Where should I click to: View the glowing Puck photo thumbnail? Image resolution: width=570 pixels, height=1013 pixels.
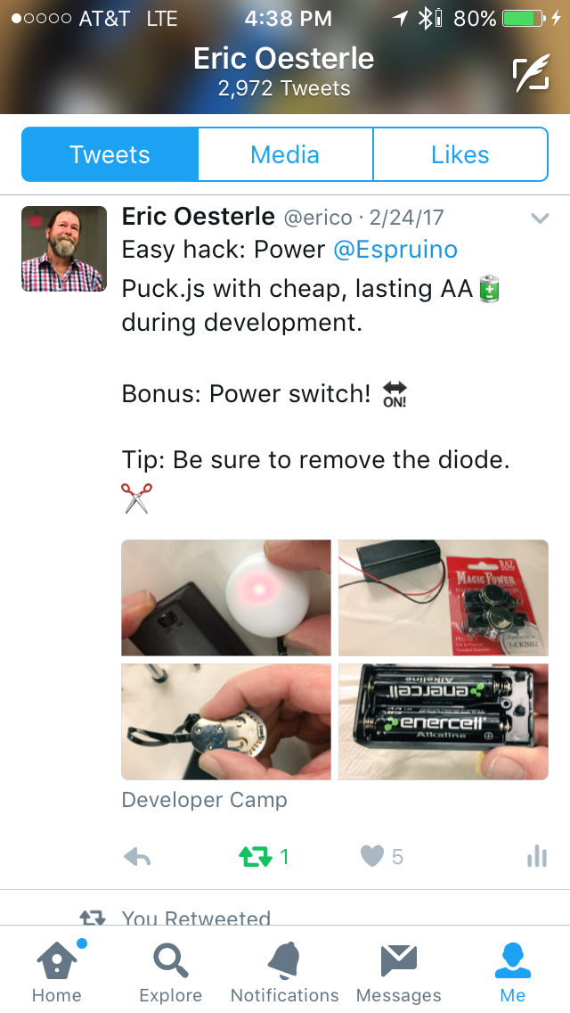pyautogui.click(x=226, y=597)
